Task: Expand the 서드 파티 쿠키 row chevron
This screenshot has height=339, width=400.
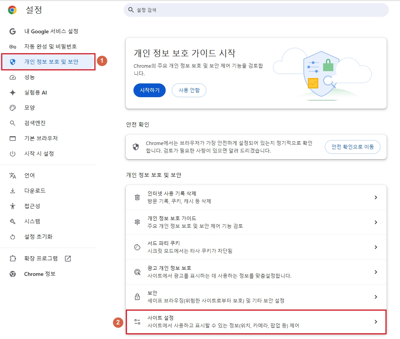Action: (376, 247)
